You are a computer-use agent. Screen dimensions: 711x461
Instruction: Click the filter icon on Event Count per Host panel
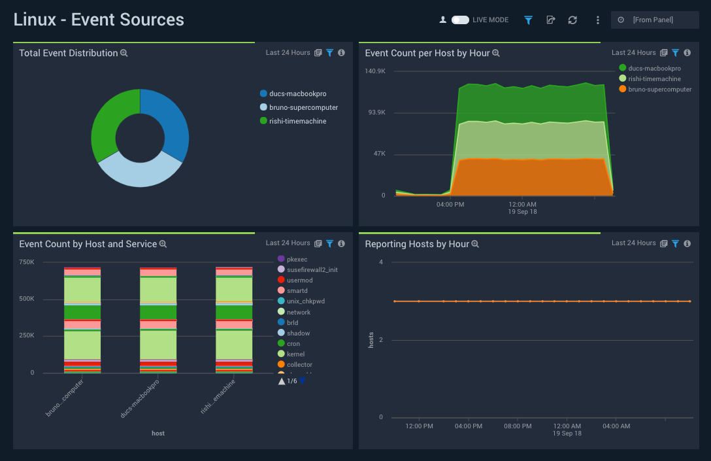point(675,52)
